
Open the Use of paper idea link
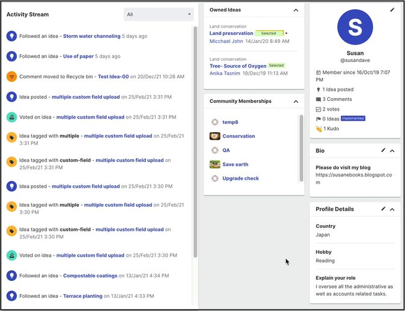pyautogui.click(x=78, y=56)
